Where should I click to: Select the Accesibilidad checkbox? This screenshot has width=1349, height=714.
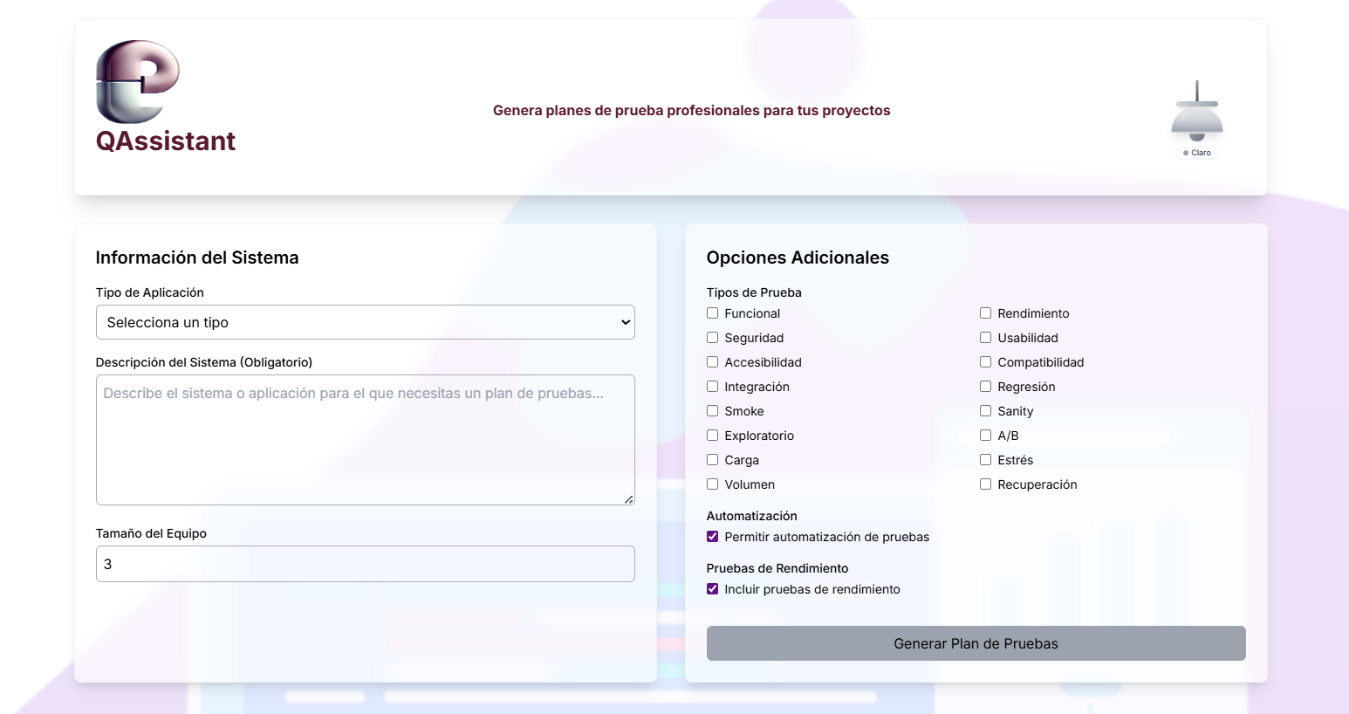point(713,362)
